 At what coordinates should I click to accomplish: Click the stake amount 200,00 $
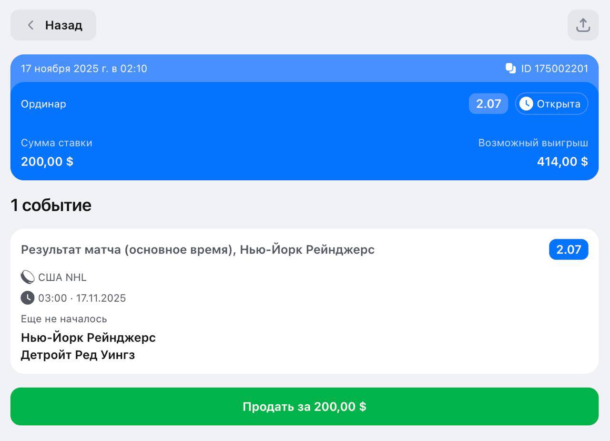[47, 162]
